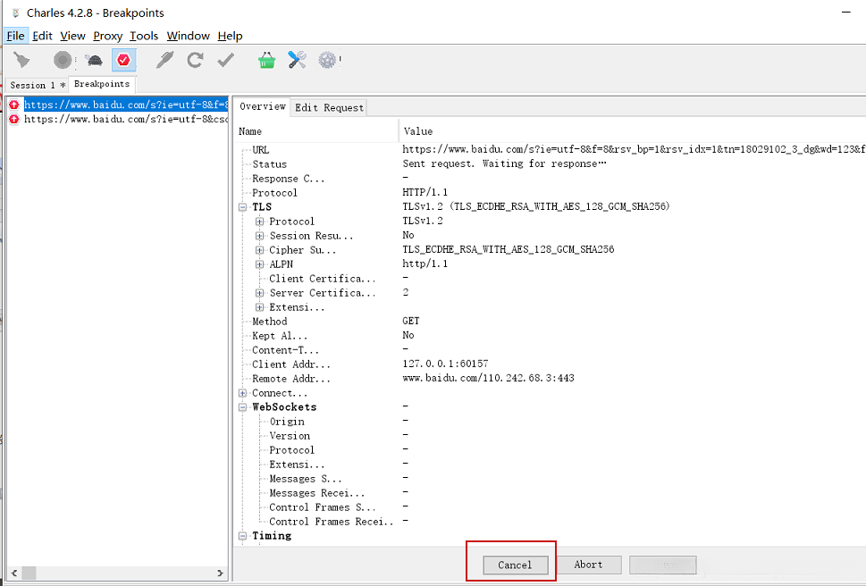Select the WebSockets Version row
This screenshot has height=586, width=866.
(550, 436)
